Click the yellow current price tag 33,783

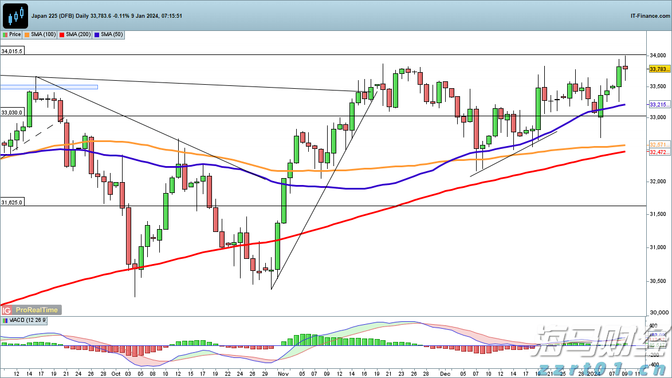659,69
